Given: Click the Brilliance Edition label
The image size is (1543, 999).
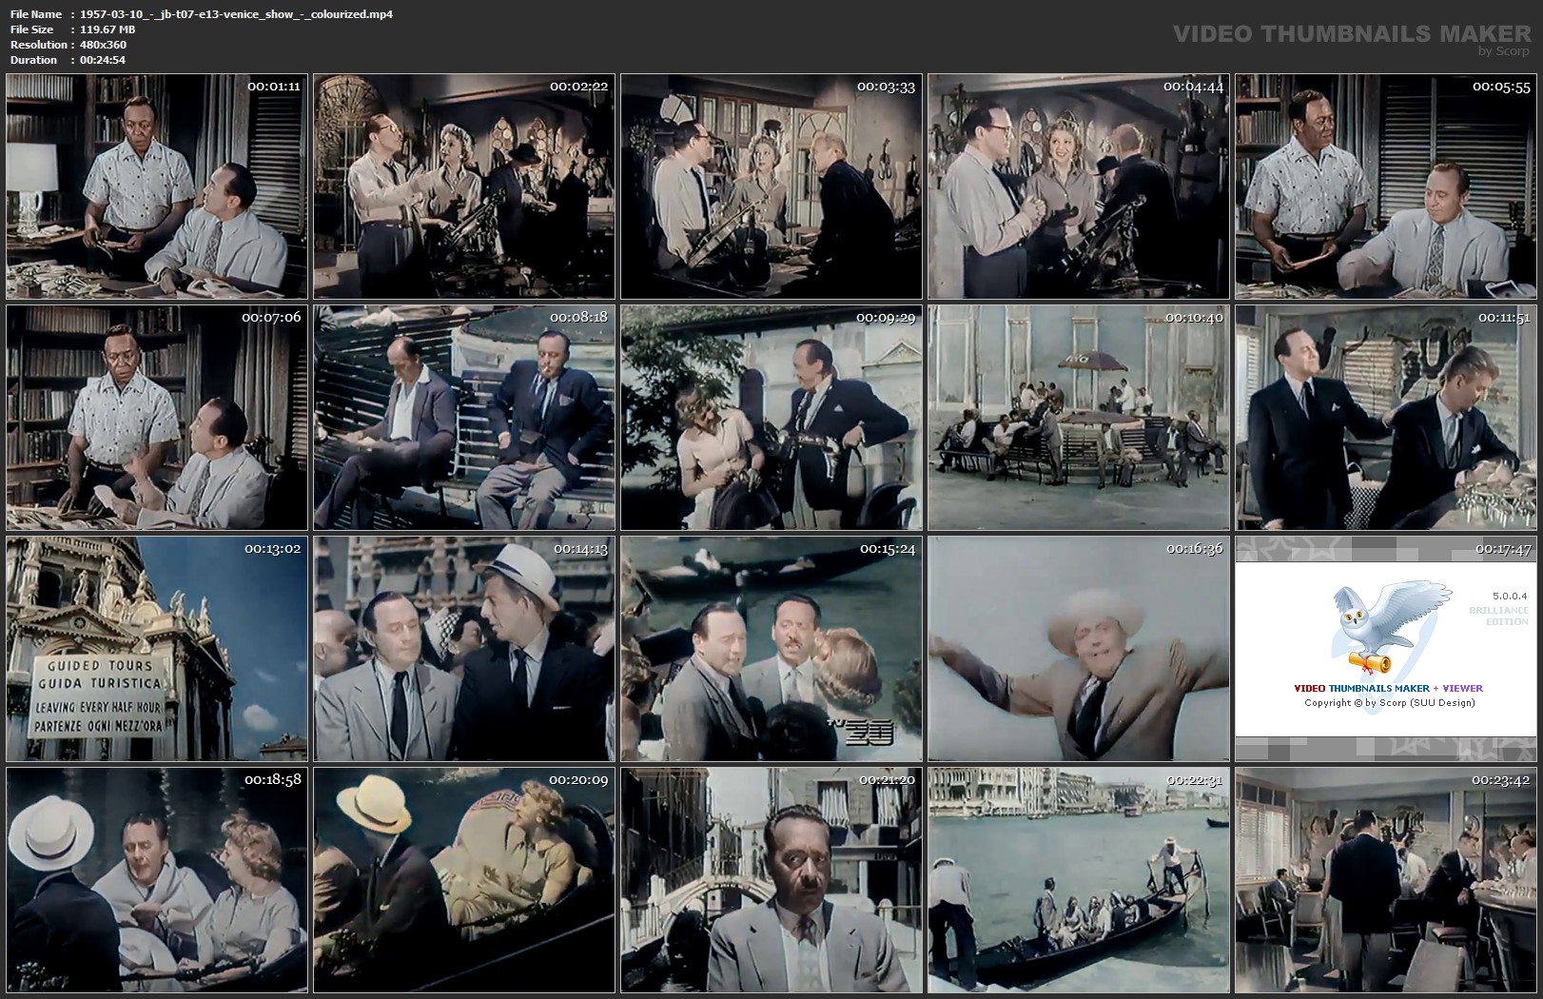Looking at the screenshot, I should click(x=1498, y=616).
